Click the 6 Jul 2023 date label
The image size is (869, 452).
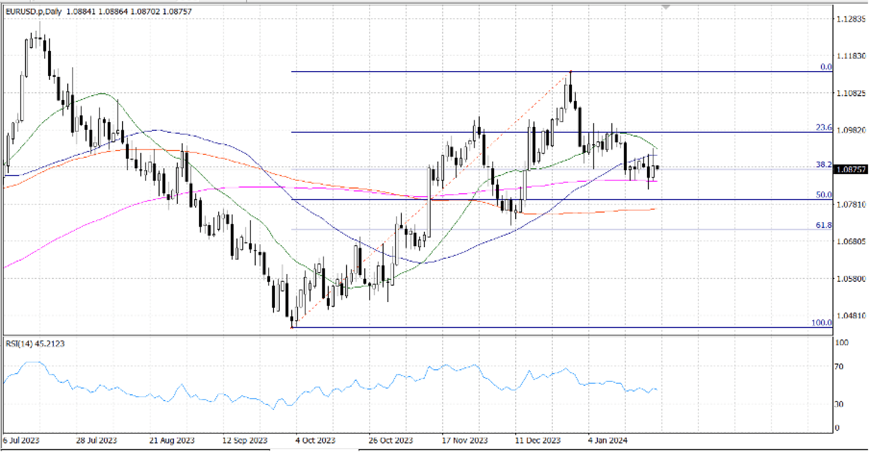point(21,440)
